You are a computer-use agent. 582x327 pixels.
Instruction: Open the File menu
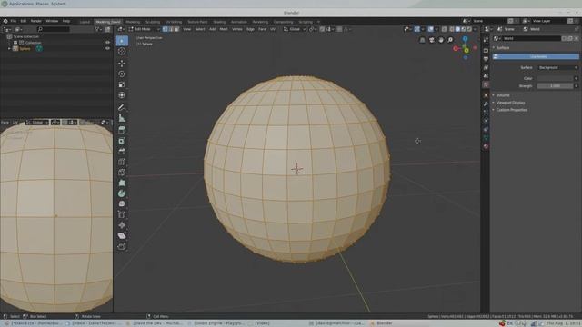(x=14, y=21)
